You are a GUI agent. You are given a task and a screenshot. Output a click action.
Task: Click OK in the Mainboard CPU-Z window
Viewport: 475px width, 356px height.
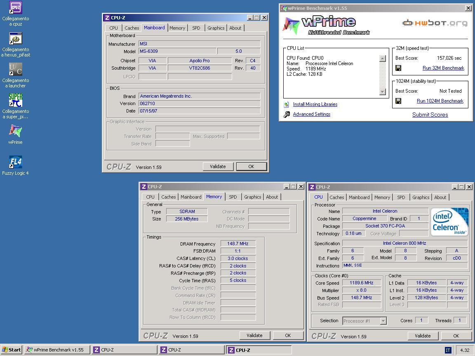tap(251, 166)
